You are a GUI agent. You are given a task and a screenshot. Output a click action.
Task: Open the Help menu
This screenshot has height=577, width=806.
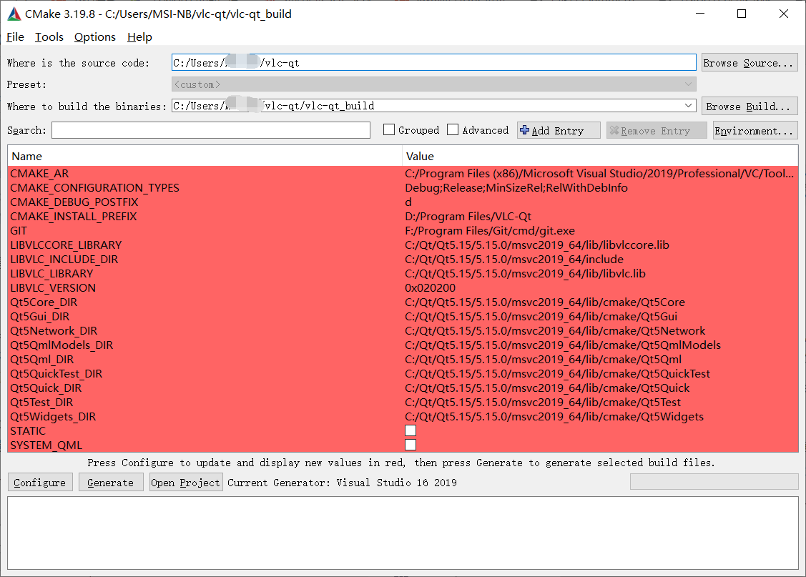pyautogui.click(x=139, y=36)
